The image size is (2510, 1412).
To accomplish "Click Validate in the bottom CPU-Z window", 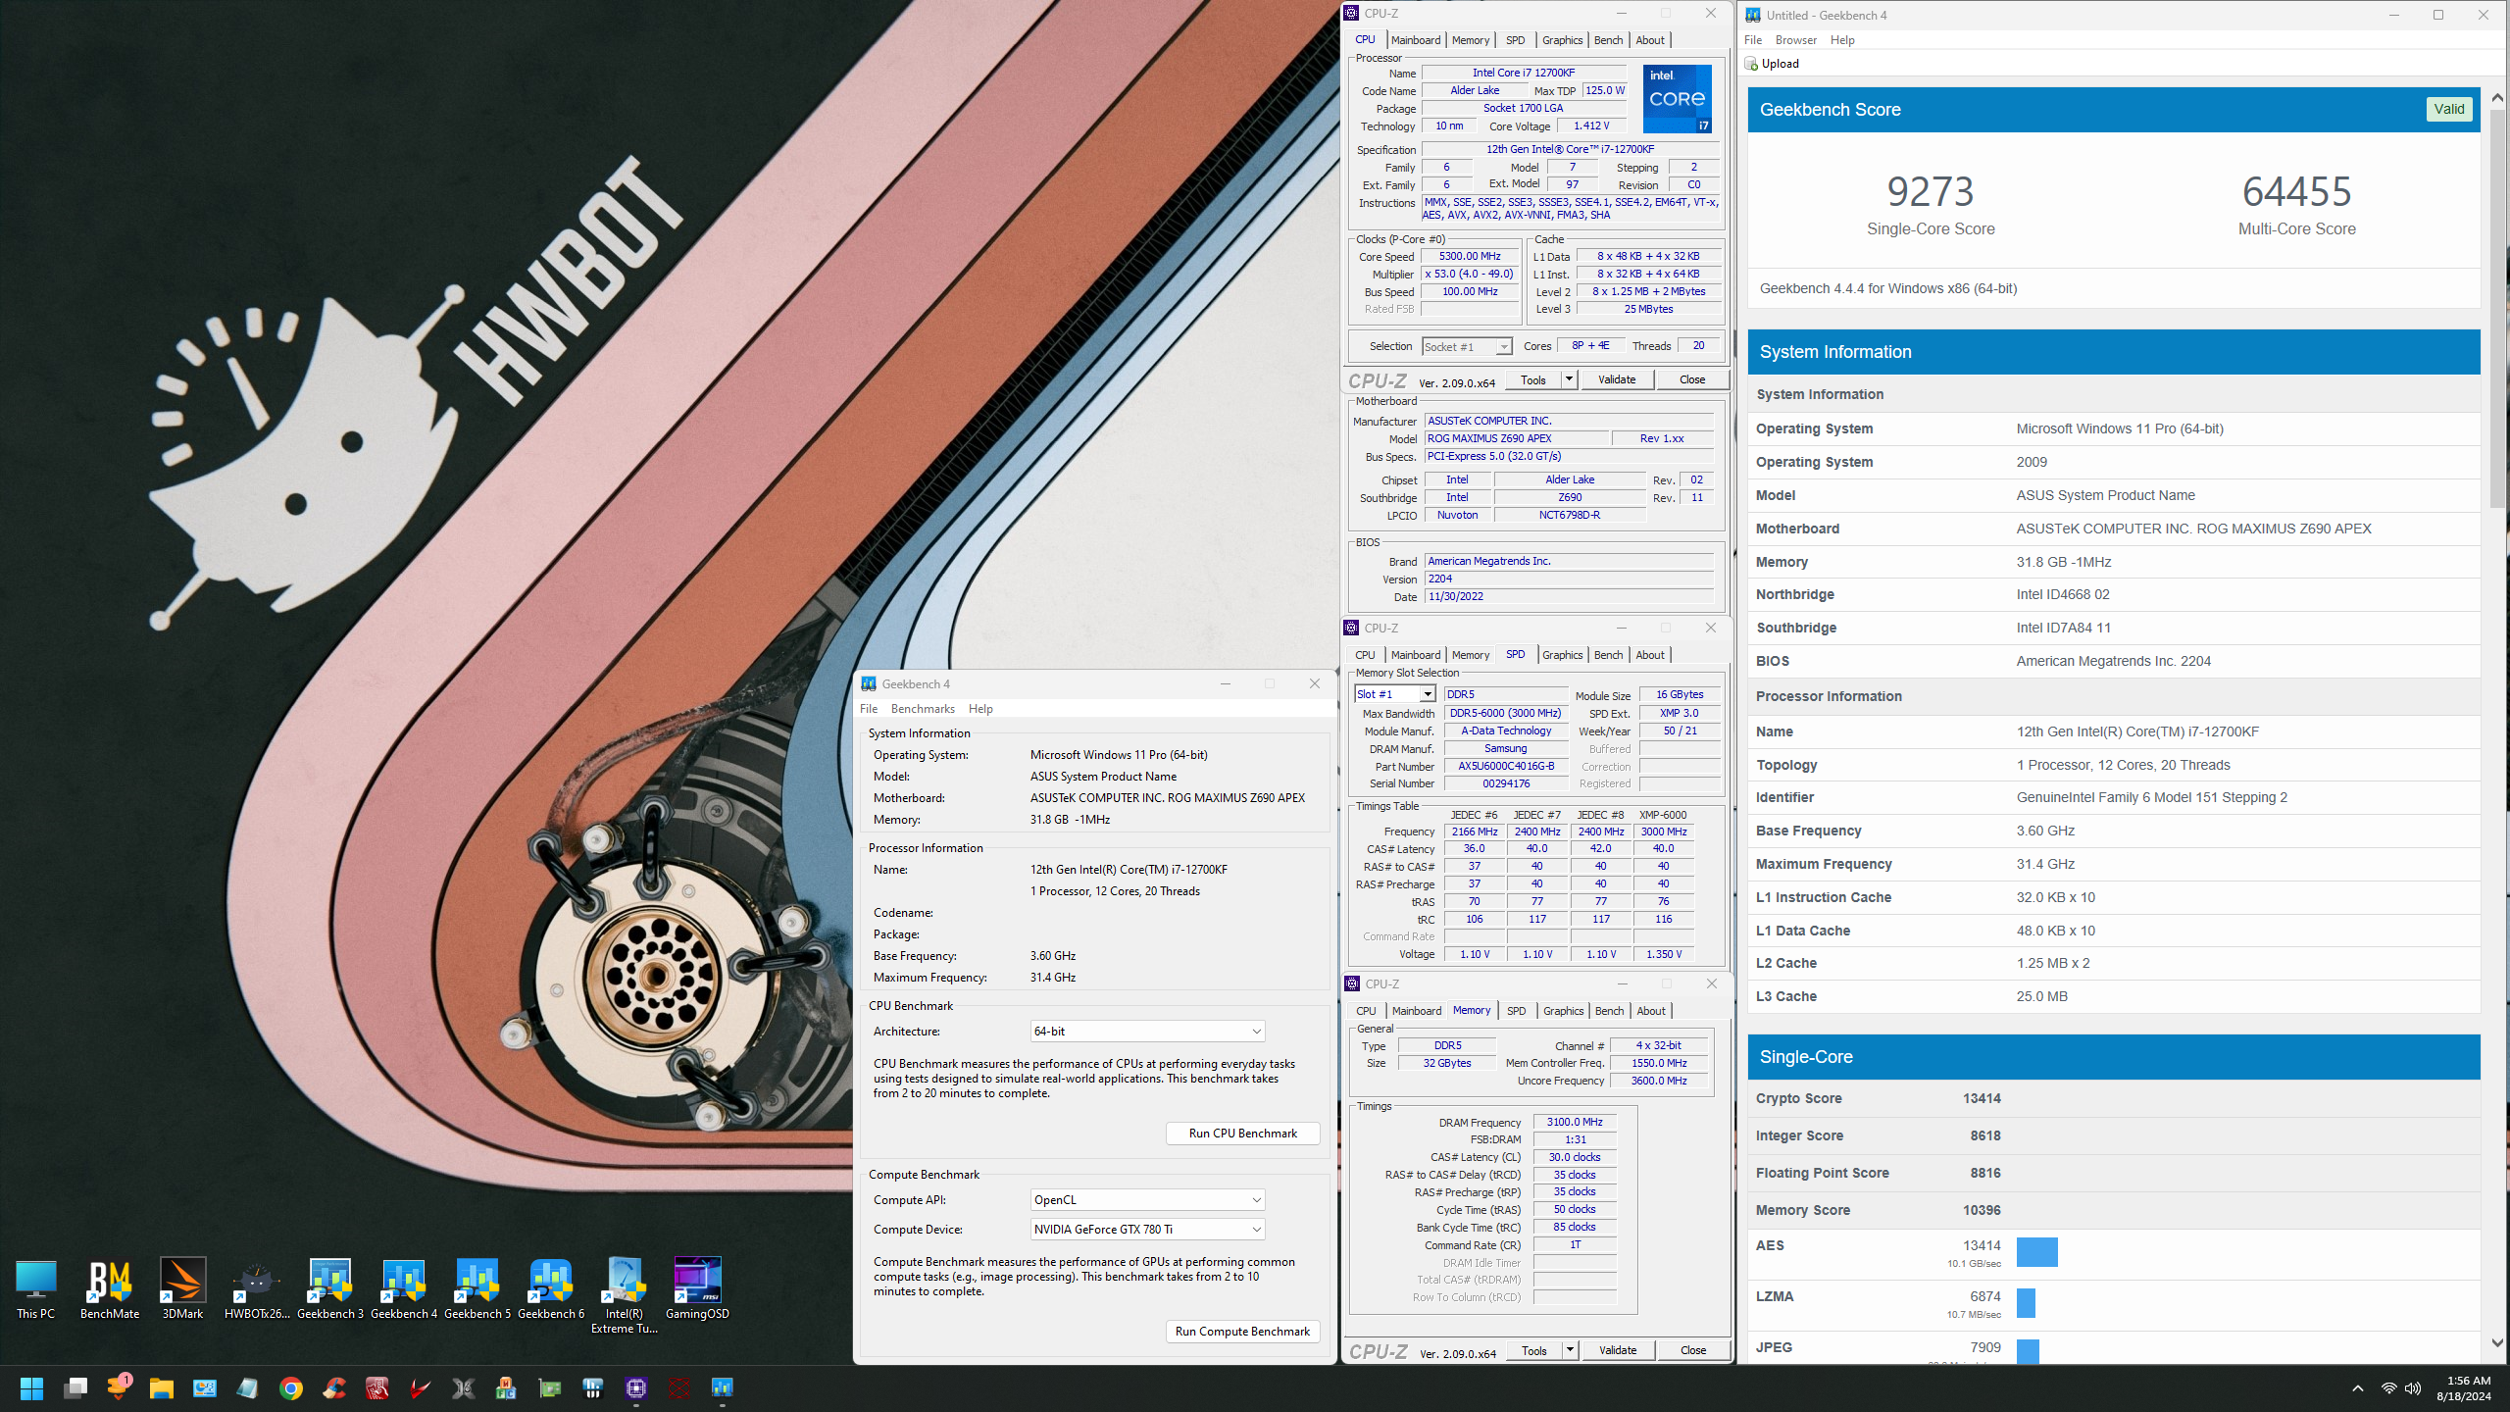I will (x=1618, y=1350).
